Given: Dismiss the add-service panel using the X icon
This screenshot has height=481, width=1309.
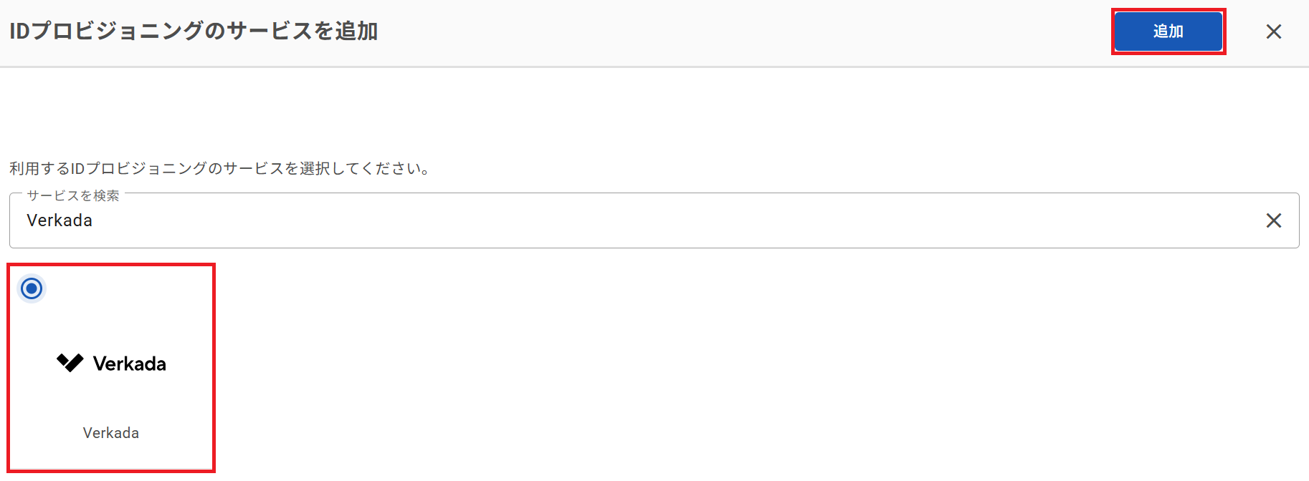Looking at the screenshot, I should point(1273,31).
